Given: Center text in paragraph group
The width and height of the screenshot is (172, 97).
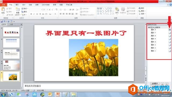Looking at the screenshot, I should (64, 14).
